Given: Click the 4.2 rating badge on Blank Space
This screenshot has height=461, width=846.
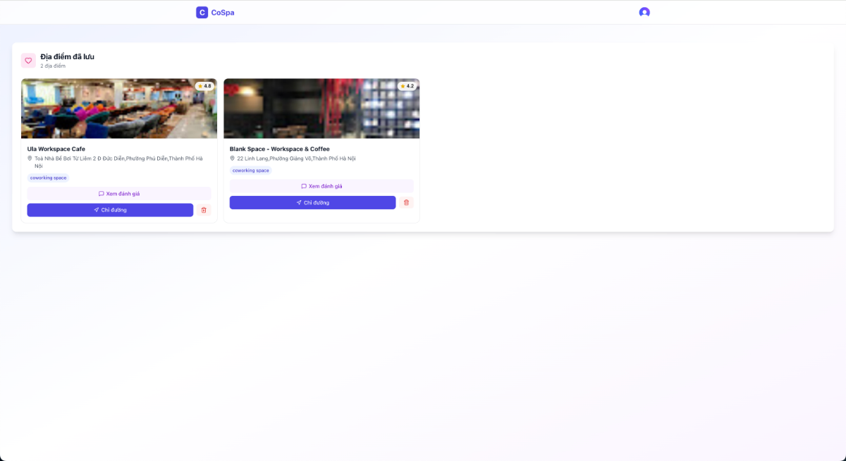Looking at the screenshot, I should coord(406,85).
